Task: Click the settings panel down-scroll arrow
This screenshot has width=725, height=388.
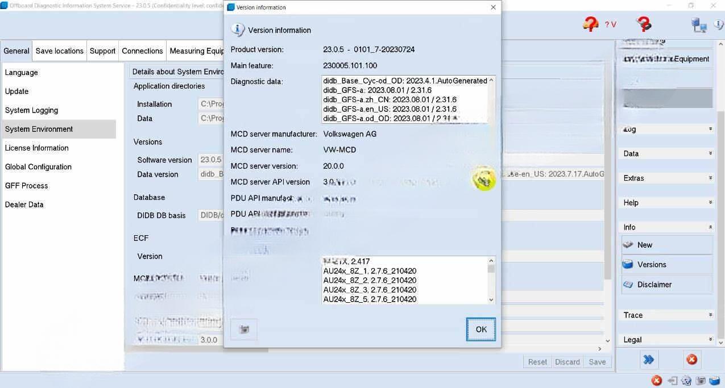Action: [x=607, y=341]
